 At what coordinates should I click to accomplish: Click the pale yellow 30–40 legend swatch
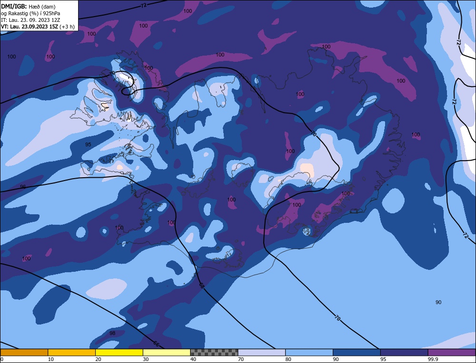click(x=167, y=353)
